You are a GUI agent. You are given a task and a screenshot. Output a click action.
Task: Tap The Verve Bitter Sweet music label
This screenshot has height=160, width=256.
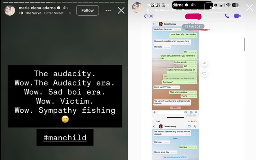click(45, 13)
